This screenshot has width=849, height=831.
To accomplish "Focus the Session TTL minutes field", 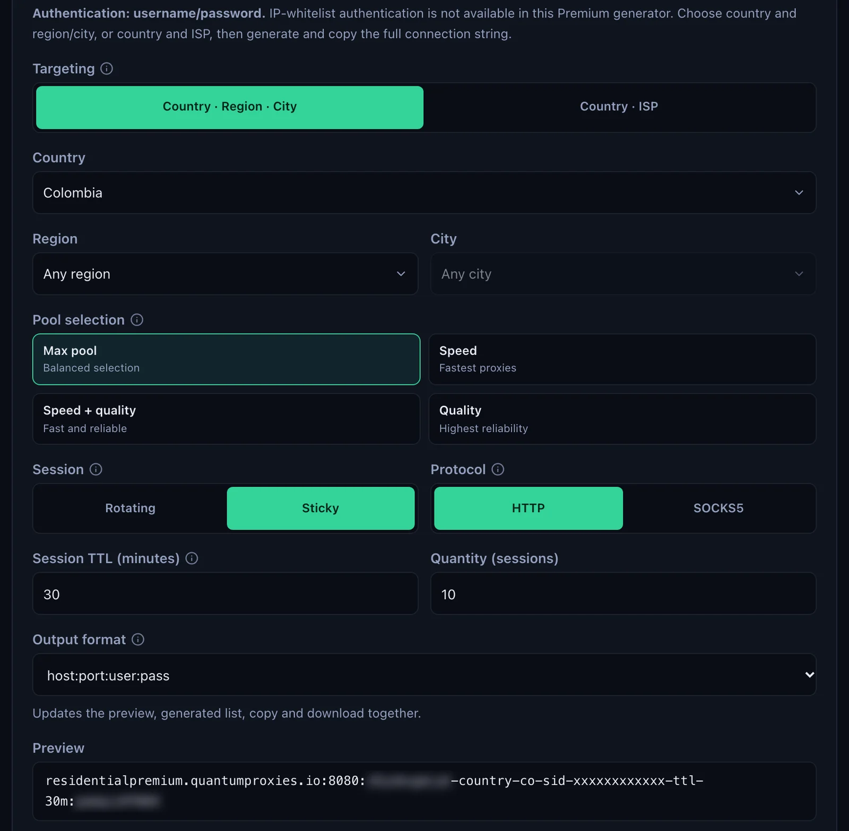I will pos(226,593).
